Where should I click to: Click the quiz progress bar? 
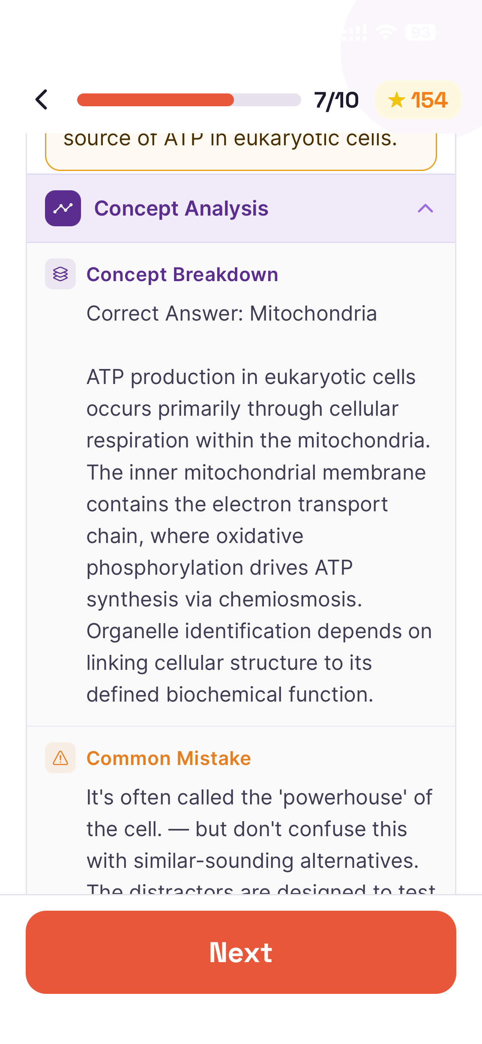[189, 100]
